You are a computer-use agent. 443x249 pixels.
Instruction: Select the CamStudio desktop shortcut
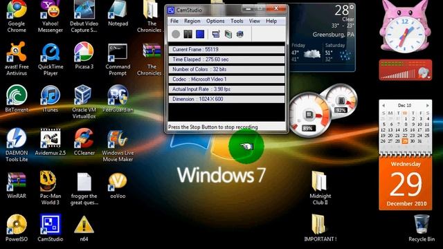click(x=51, y=228)
